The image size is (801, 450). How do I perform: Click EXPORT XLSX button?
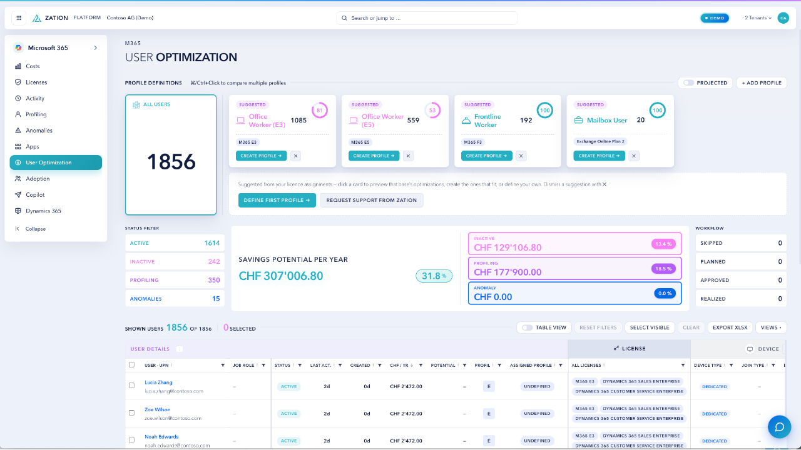click(730, 327)
